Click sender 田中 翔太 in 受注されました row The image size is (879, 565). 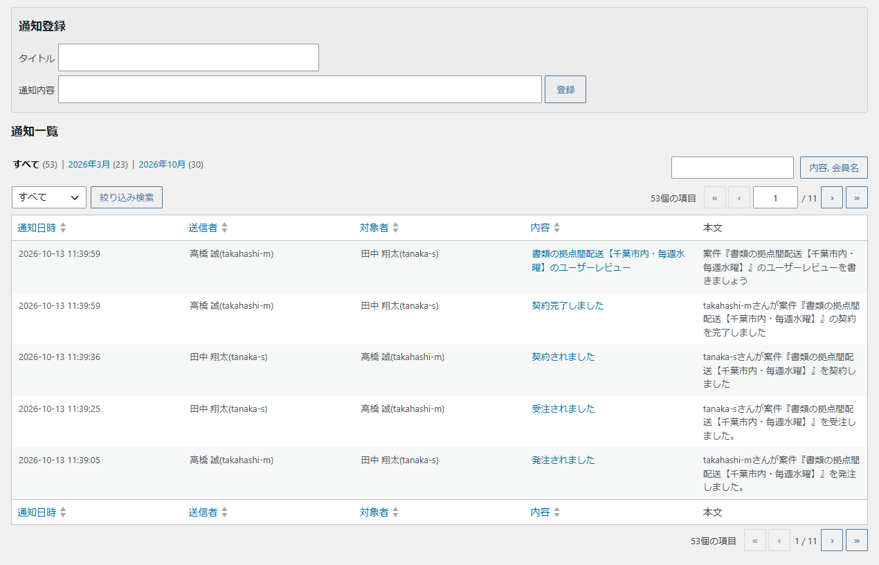[x=228, y=409]
